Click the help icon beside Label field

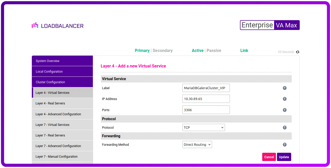[284, 88]
